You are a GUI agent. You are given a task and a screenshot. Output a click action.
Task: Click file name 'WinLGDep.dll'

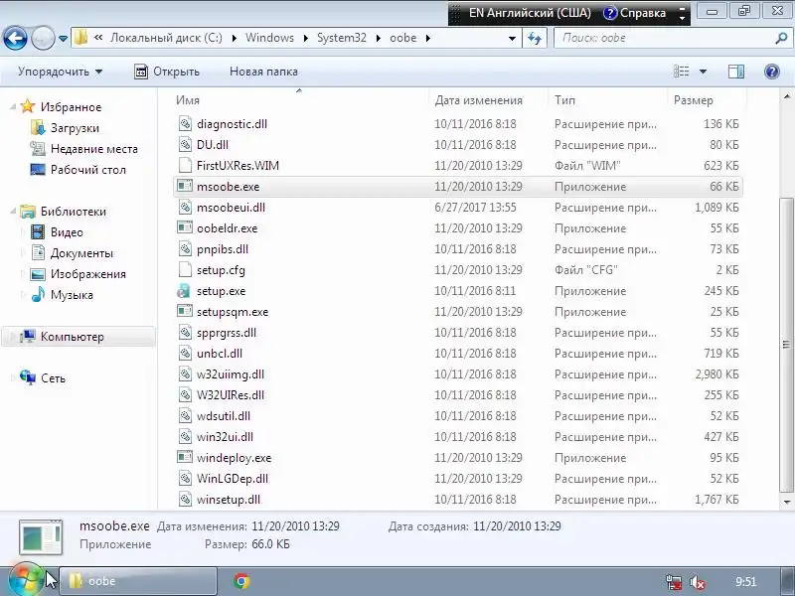(x=233, y=479)
